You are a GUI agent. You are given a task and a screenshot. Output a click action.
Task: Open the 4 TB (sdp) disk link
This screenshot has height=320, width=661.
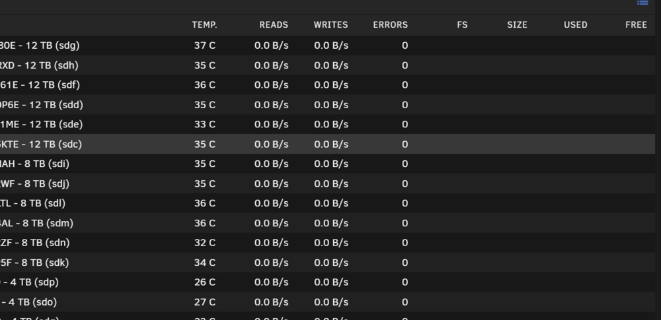pos(30,282)
